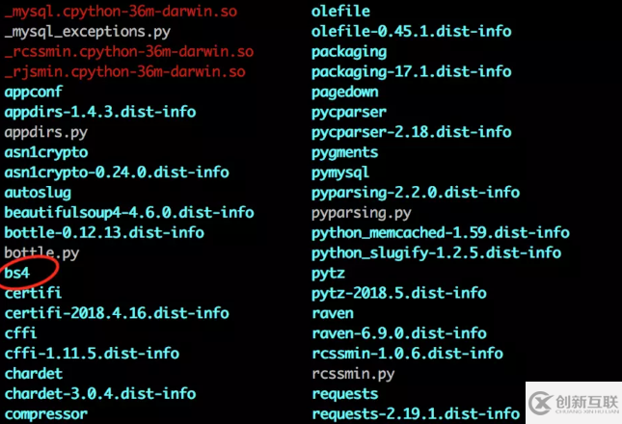
Task: Select the _mysql_exceptions.py file
Action: click(88, 32)
